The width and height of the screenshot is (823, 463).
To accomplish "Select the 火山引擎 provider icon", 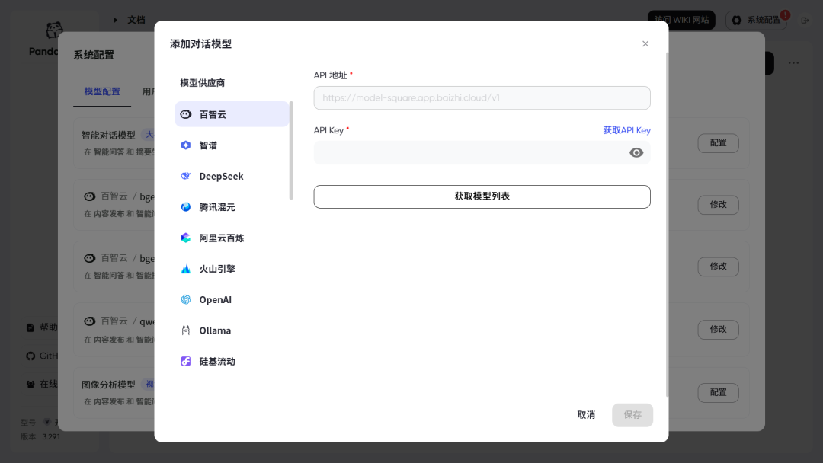I will click(x=186, y=269).
